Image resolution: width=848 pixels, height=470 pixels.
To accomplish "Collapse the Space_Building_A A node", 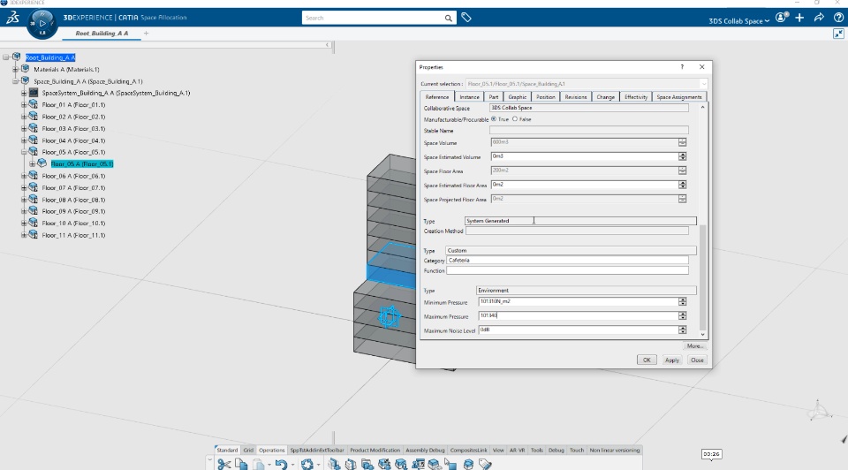I will click(x=16, y=81).
